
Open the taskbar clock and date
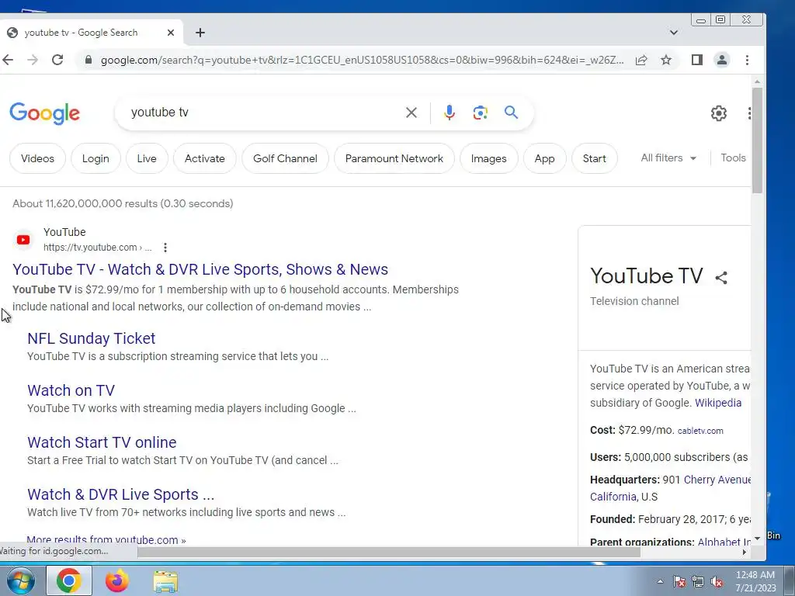pyautogui.click(x=755, y=581)
